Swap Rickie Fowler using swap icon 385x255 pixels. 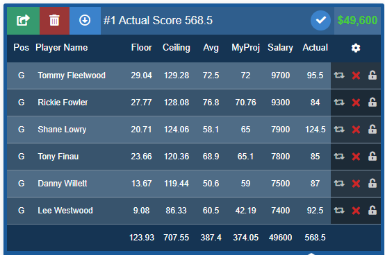tap(339, 103)
